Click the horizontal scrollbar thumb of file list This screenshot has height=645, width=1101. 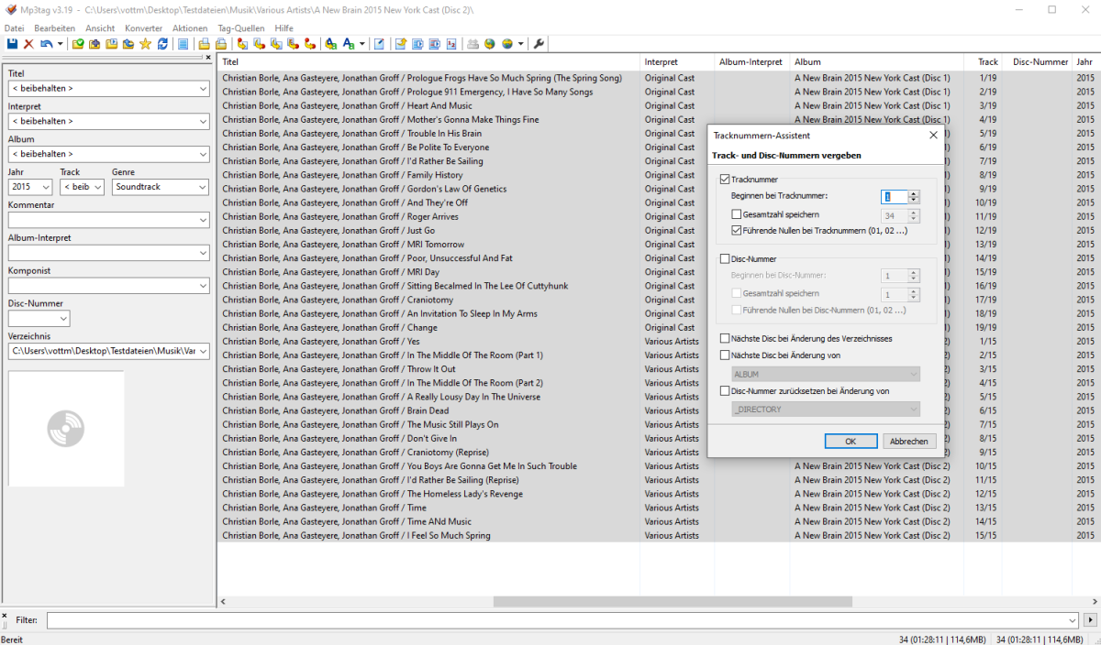pyautogui.click(x=673, y=602)
